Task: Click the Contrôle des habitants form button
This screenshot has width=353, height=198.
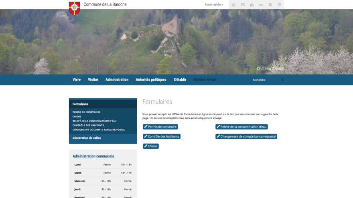Action: click(x=162, y=136)
